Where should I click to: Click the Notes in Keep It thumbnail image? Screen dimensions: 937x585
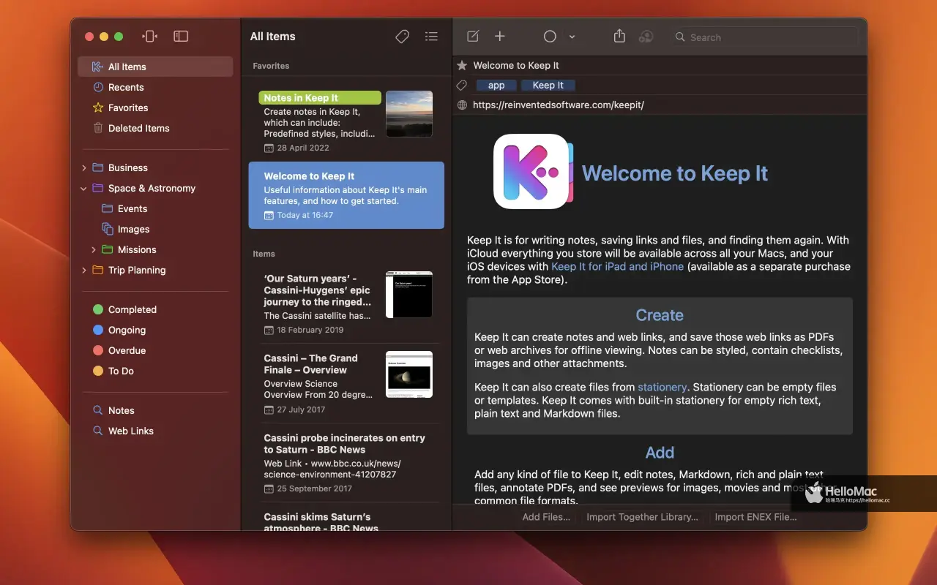[x=409, y=114]
